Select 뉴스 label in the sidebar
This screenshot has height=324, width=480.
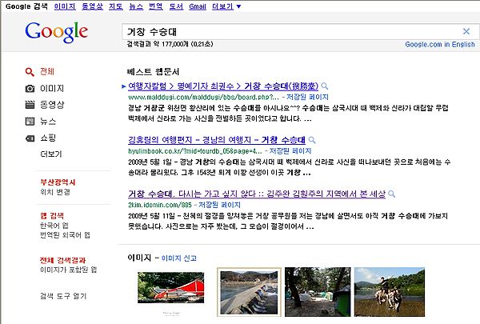pos(48,122)
